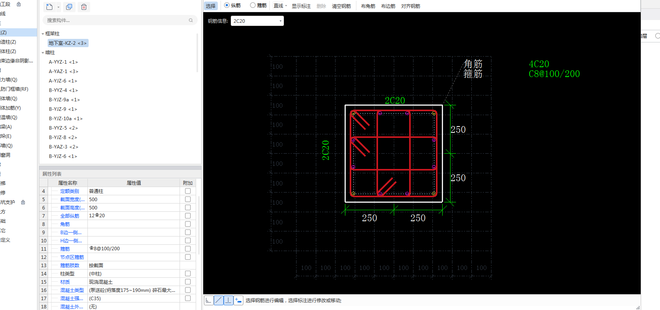Select A-YYZ-1 <1> in the list
The width and height of the screenshot is (660, 310).
[63, 62]
